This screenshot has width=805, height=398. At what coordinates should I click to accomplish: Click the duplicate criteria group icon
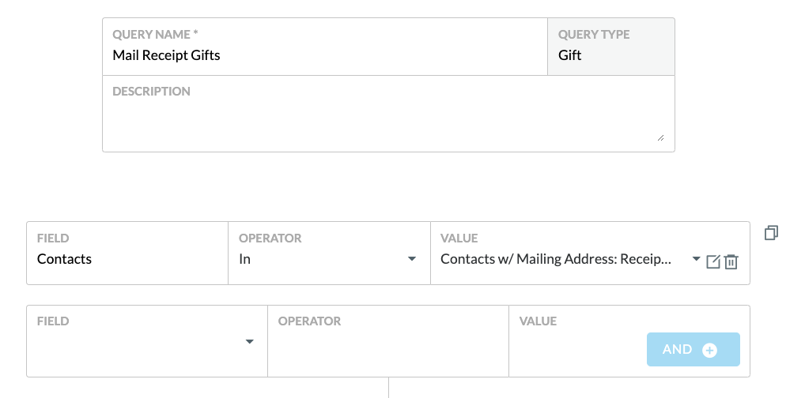(771, 233)
